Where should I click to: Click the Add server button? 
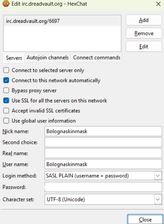144,20
